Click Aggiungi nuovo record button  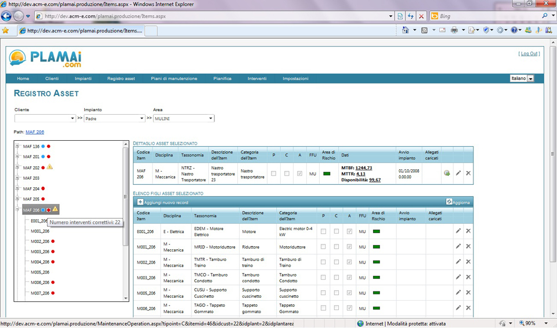coord(163,202)
